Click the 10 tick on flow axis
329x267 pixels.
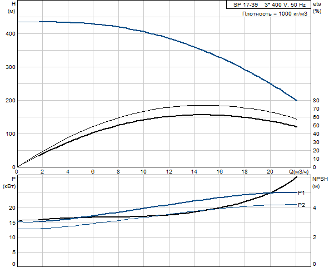click(143, 172)
